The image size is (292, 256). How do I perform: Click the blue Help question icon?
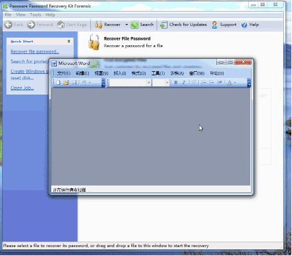(x=244, y=25)
